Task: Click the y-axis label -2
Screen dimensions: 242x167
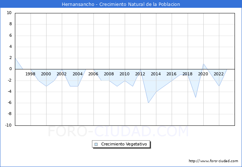Action: (x=10, y=80)
